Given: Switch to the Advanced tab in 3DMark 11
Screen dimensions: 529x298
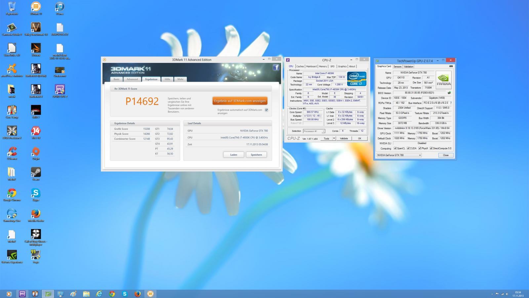Looking at the screenshot, I should pyautogui.click(x=132, y=79).
